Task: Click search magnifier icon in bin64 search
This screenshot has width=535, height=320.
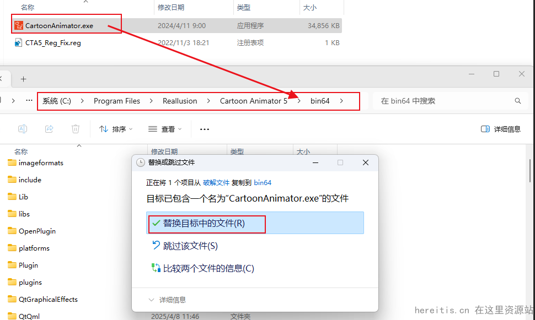Action: pyautogui.click(x=517, y=101)
